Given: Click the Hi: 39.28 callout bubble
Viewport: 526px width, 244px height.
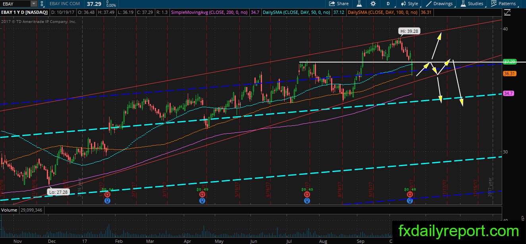Looking at the screenshot, I should [x=409, y=31].
